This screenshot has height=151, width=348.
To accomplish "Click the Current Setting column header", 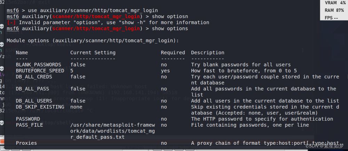I will (93, 53).
